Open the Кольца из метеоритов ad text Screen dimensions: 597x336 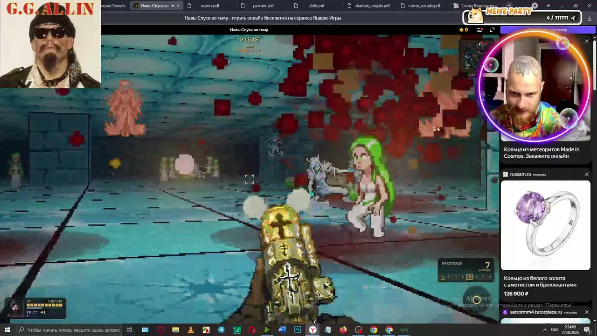click(x=541, y=153)
